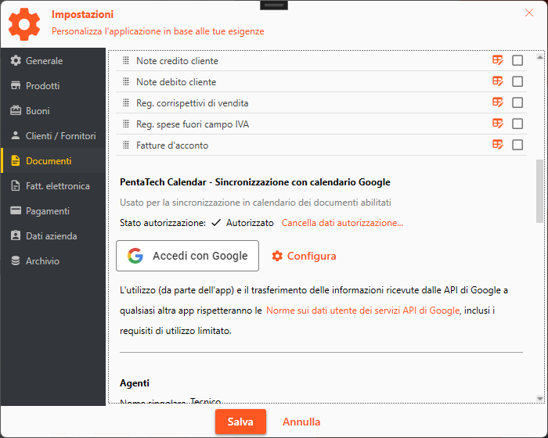Click the Agenti section heading

point(135,383)
